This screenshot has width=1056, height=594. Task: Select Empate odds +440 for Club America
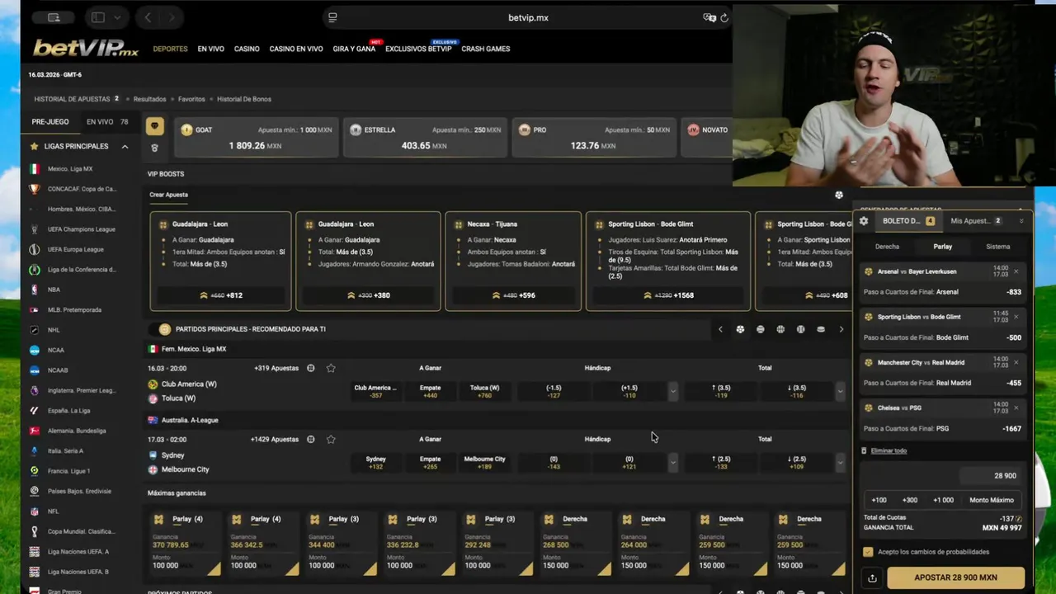point(430,391)
